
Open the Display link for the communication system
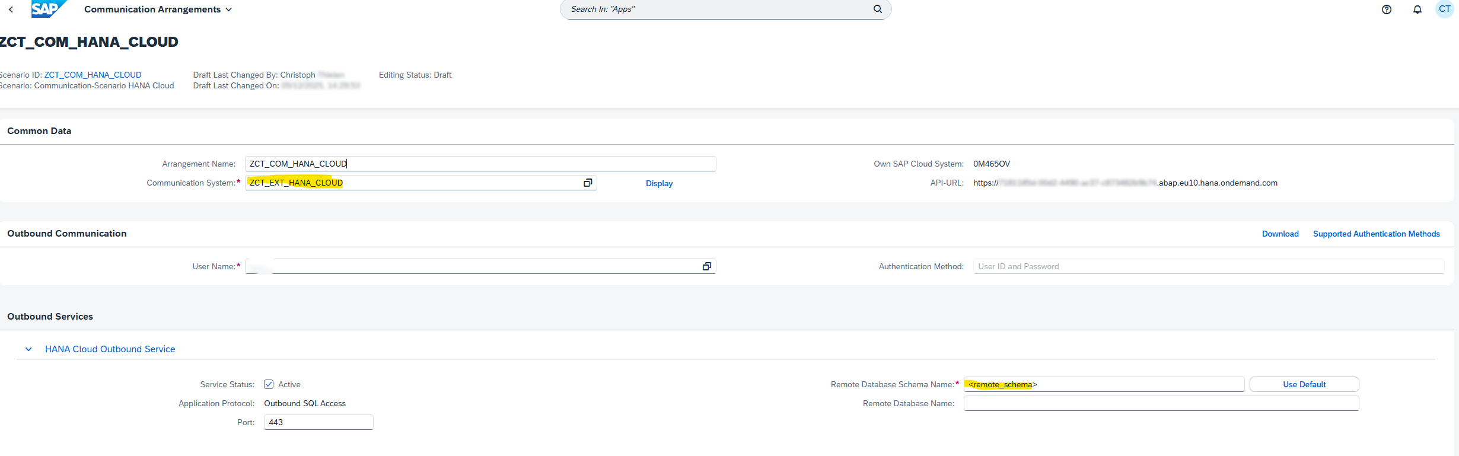pos(659,183)
